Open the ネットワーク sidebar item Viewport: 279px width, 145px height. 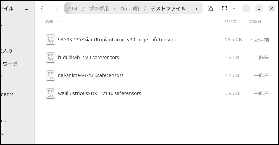9,64
